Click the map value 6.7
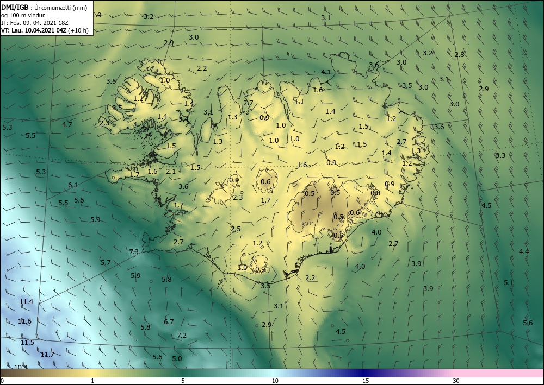This screenshot has height=385, width=544. [169, 321]
